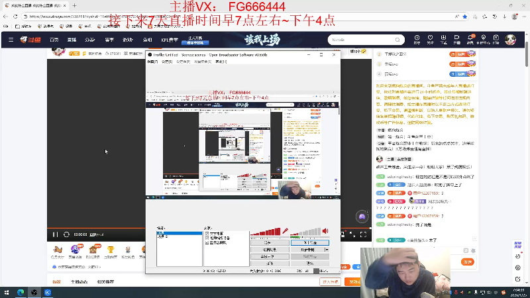The image size is (530, 298).
Task: Click the orange send button in chat
Action: coord(468,262)
